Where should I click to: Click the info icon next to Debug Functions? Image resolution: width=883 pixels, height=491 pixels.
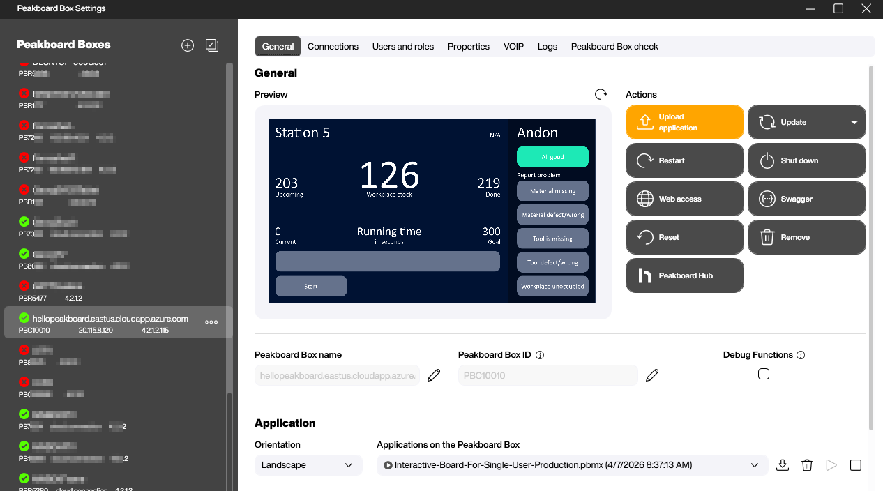tap(800, 355)
